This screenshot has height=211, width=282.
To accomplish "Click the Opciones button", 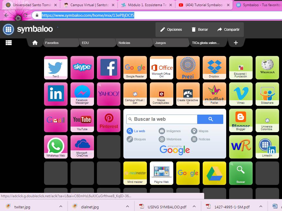I will click(x=171, y=29).
